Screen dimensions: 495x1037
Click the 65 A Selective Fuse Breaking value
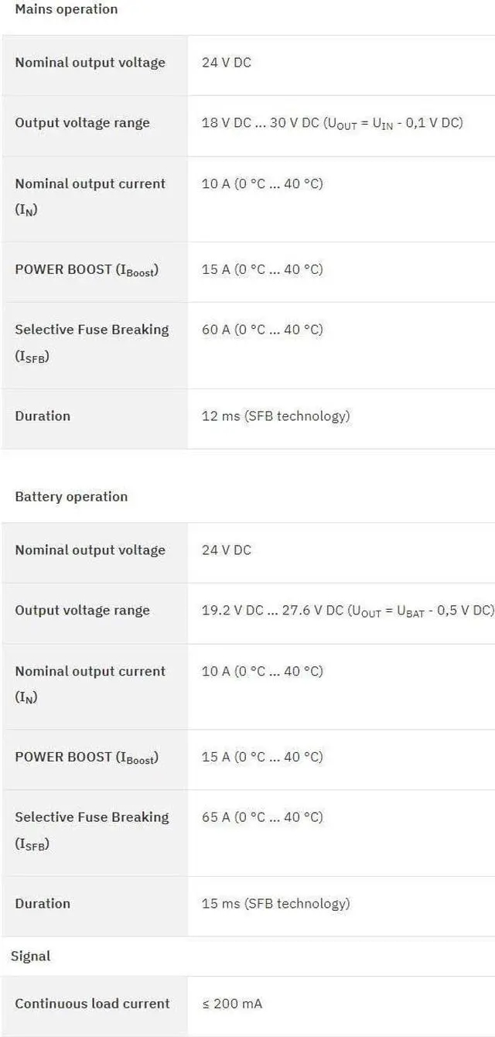coord(262,817)
